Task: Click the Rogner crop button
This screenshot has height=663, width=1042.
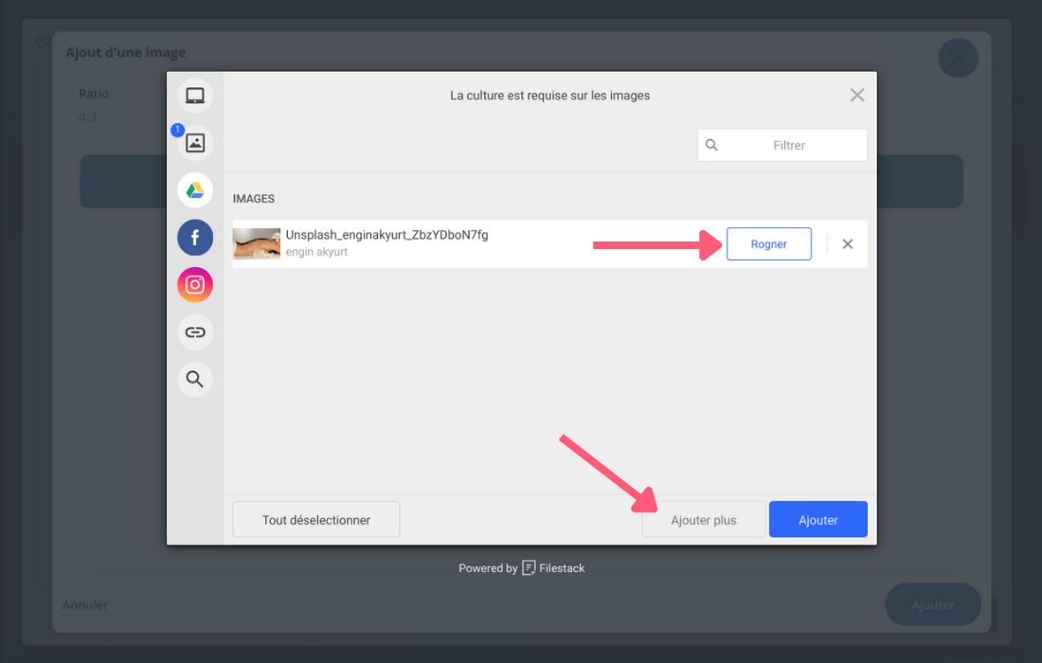Action: (769, 243)
